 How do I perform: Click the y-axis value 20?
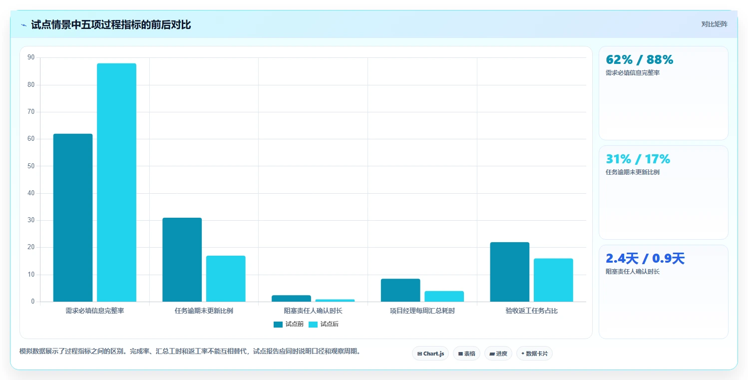coord(31,247)
